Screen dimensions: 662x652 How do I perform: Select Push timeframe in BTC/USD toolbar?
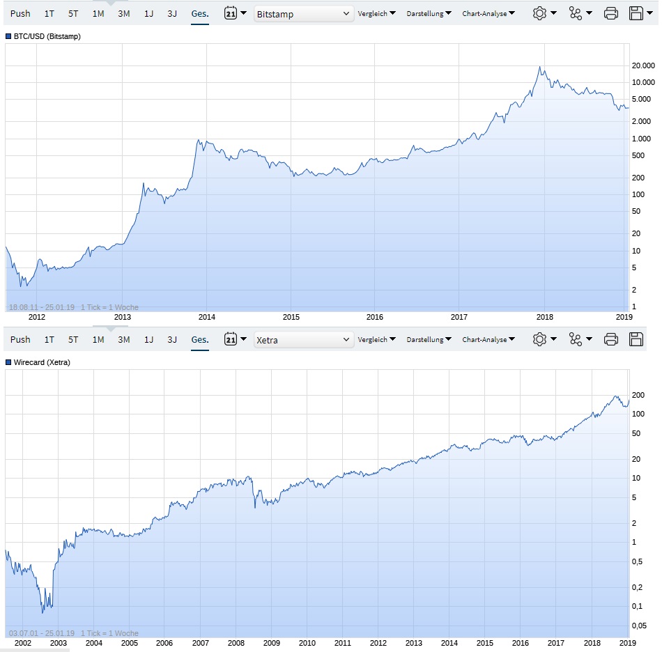[20, 13]
